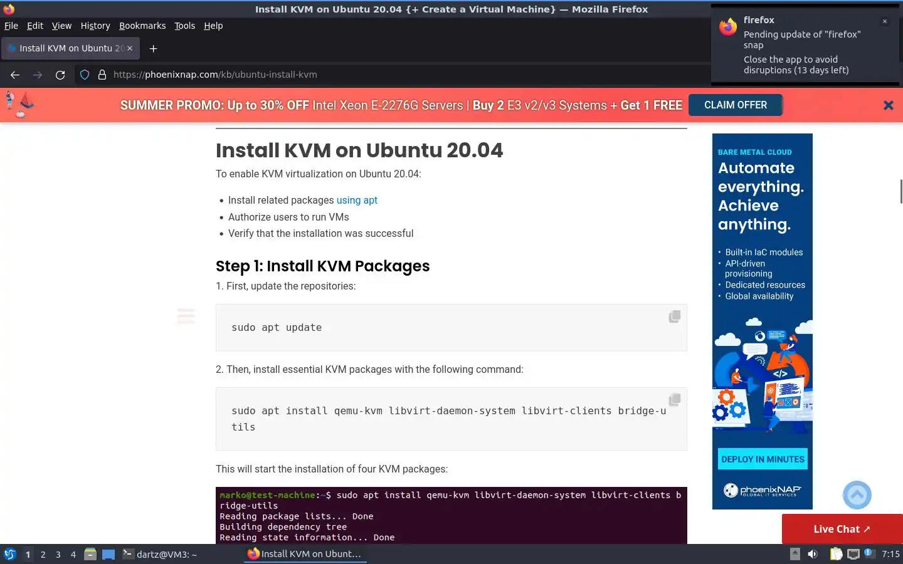Dismiss the summer promo banner

tap(888, 105)
